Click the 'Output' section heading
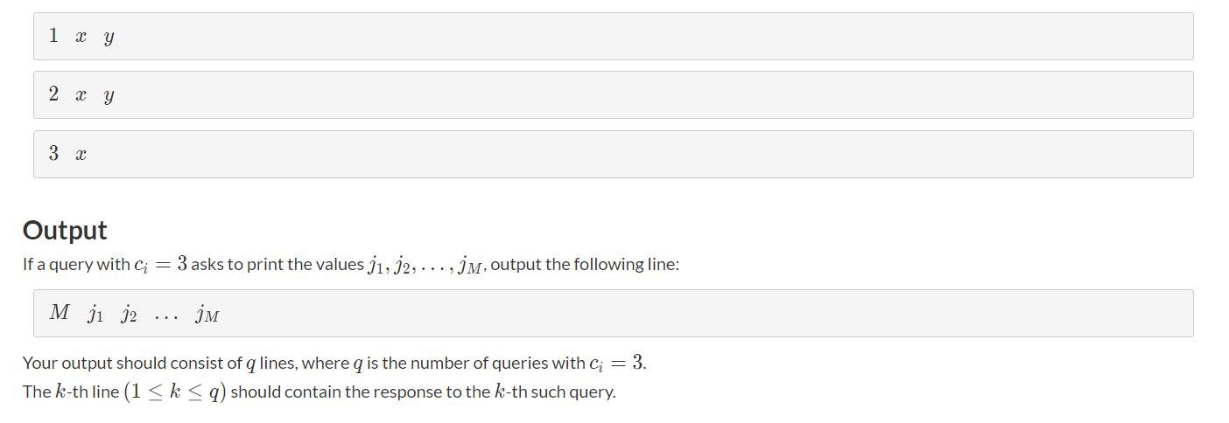The image size is (1229, 423). [65, 231]
